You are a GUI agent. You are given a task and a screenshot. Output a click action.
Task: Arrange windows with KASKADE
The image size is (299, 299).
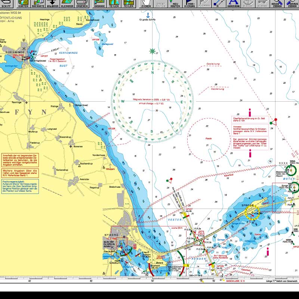(x=99, y=4)
